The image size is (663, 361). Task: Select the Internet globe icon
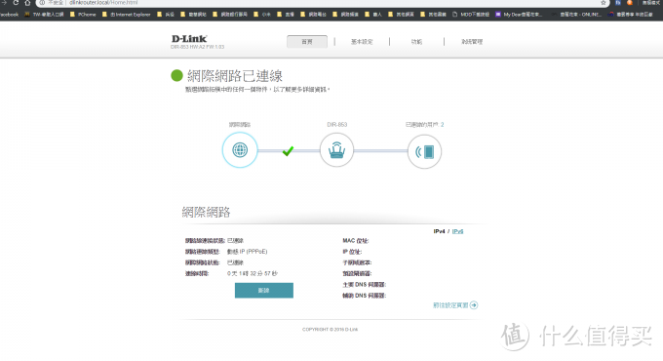click(240, 150)
